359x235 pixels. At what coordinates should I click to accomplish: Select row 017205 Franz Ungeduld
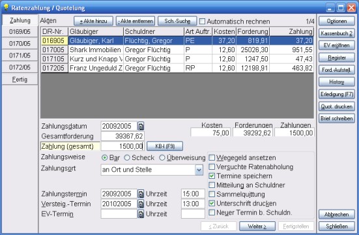[177, 68]
